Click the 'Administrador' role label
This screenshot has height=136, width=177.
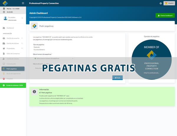click(x=12, y=20)
